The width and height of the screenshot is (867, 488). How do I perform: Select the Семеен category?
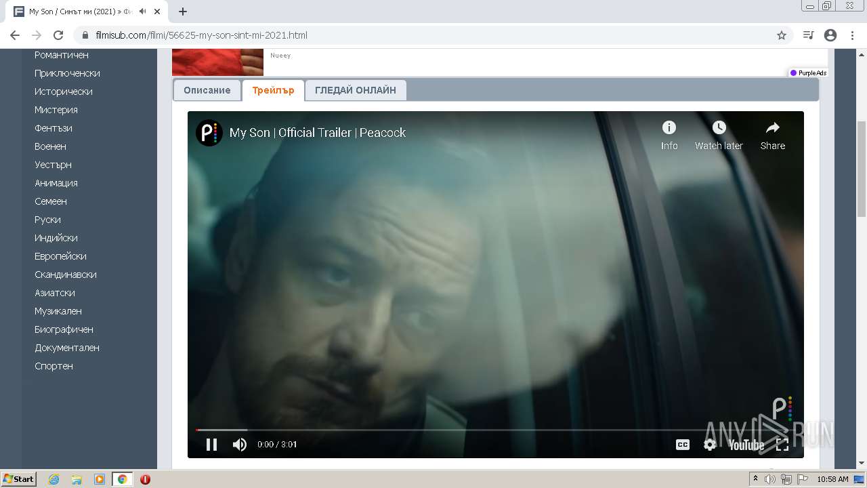pyautogui.click(x=51, y=201)
